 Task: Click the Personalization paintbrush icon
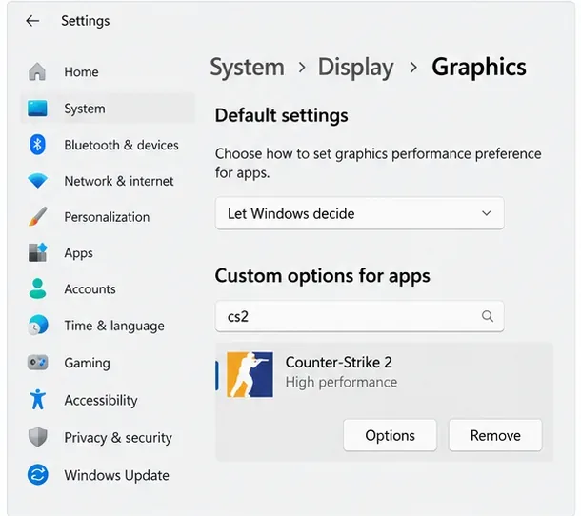coord(37,217)
